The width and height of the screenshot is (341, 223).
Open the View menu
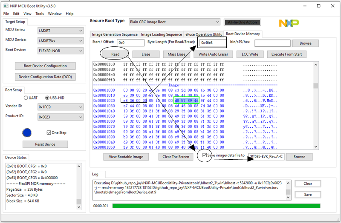(x=27, y=14)
